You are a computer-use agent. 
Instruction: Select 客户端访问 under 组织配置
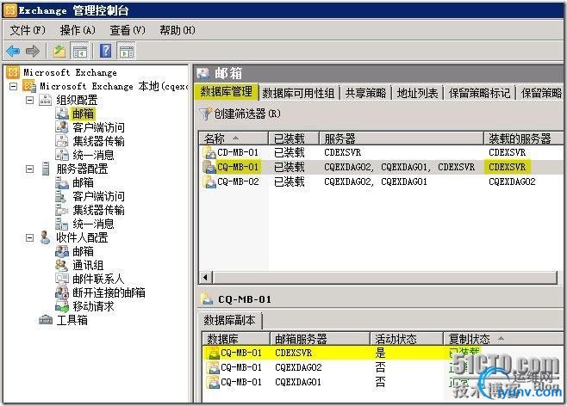[x=98, y=127]
